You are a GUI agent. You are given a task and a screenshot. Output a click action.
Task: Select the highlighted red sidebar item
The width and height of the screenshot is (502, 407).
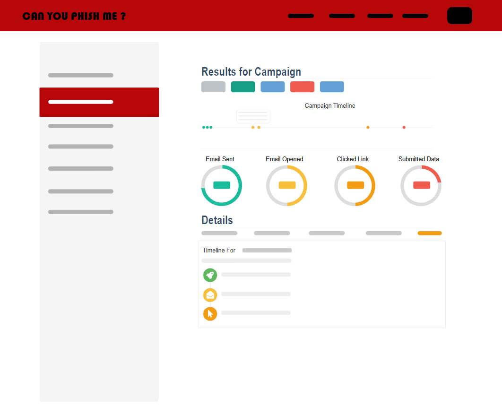99,102
